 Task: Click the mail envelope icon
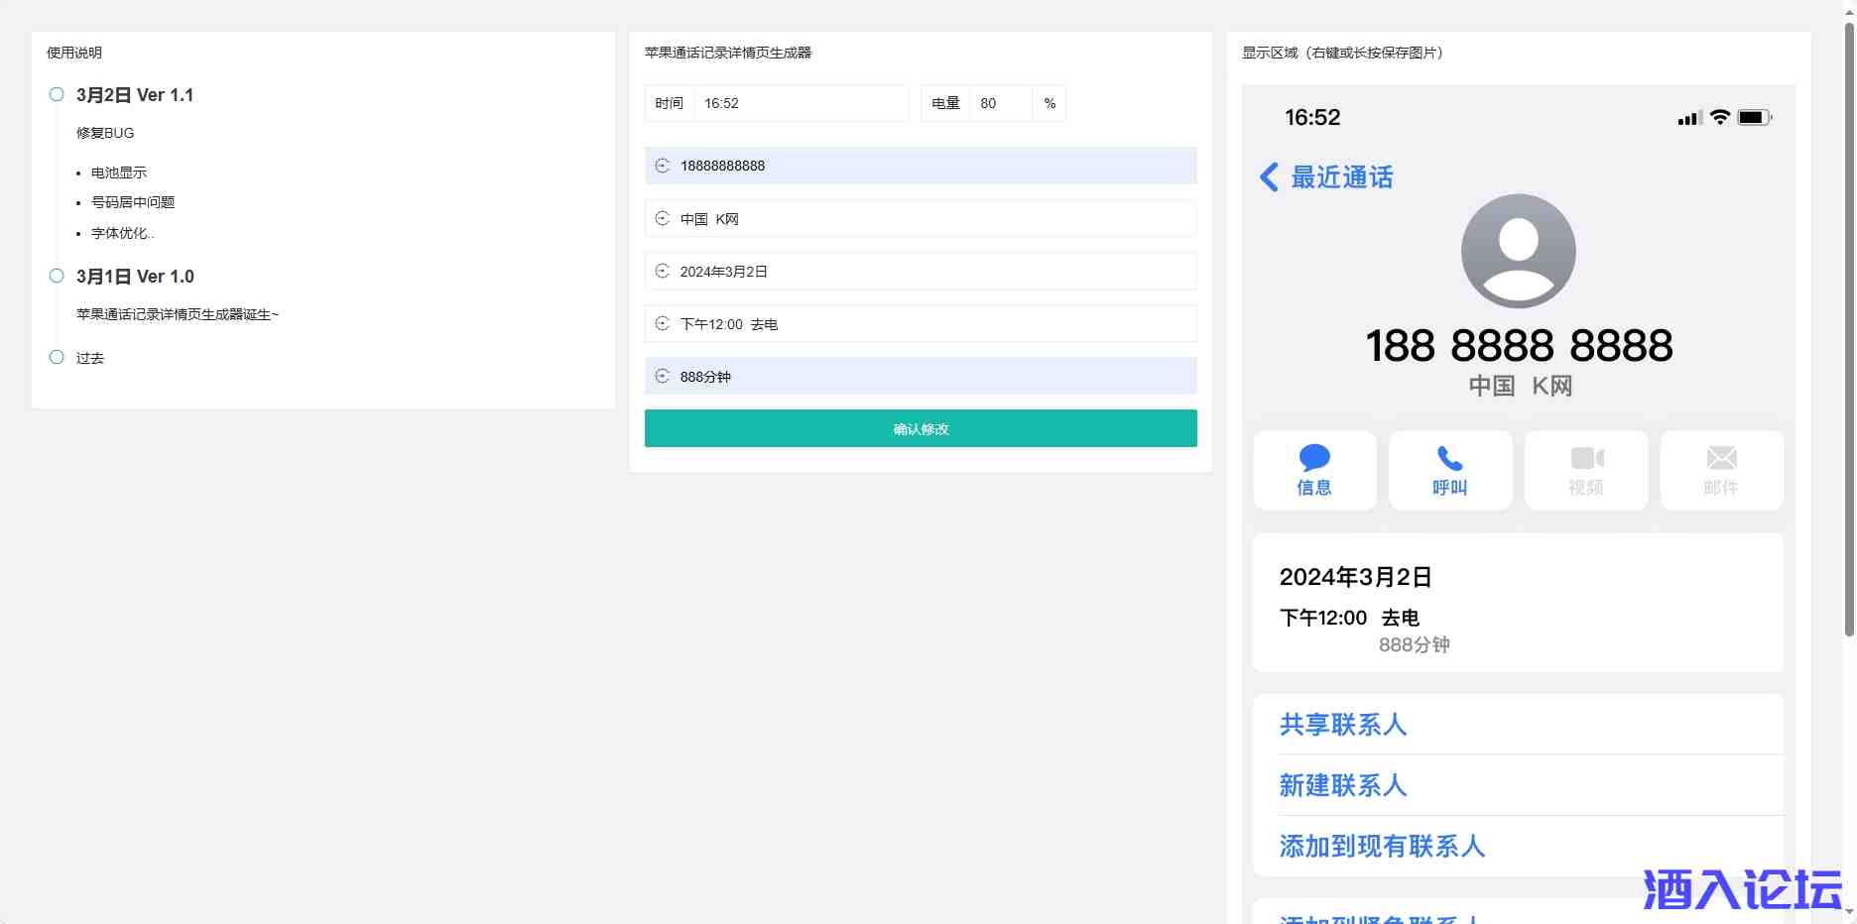pyautogui.click(x=1721, y=458)
